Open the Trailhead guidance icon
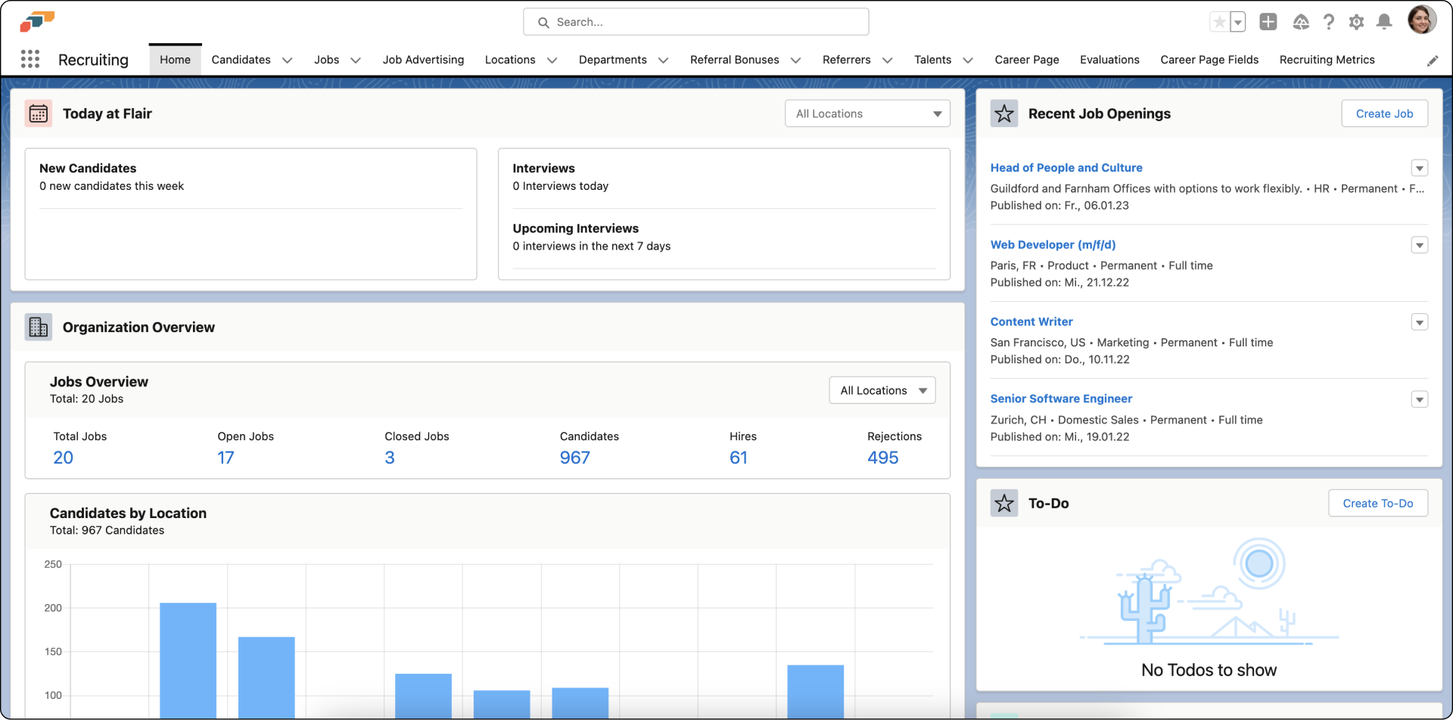Image resolution: width=1453 pixels, height=720 pixels. 1301,22
